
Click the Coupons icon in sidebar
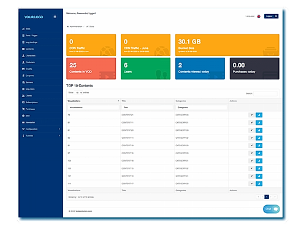point(23,76)
